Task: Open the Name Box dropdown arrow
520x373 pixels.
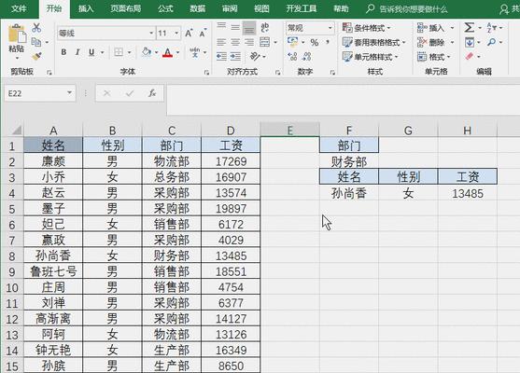Action: (x=69, y=93)
